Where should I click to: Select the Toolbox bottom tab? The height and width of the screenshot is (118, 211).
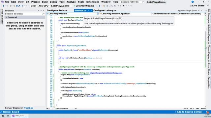pos(29,108)
